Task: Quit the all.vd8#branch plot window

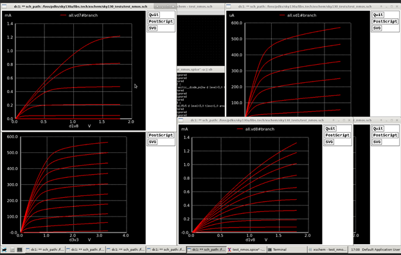Action: (330, 128)
